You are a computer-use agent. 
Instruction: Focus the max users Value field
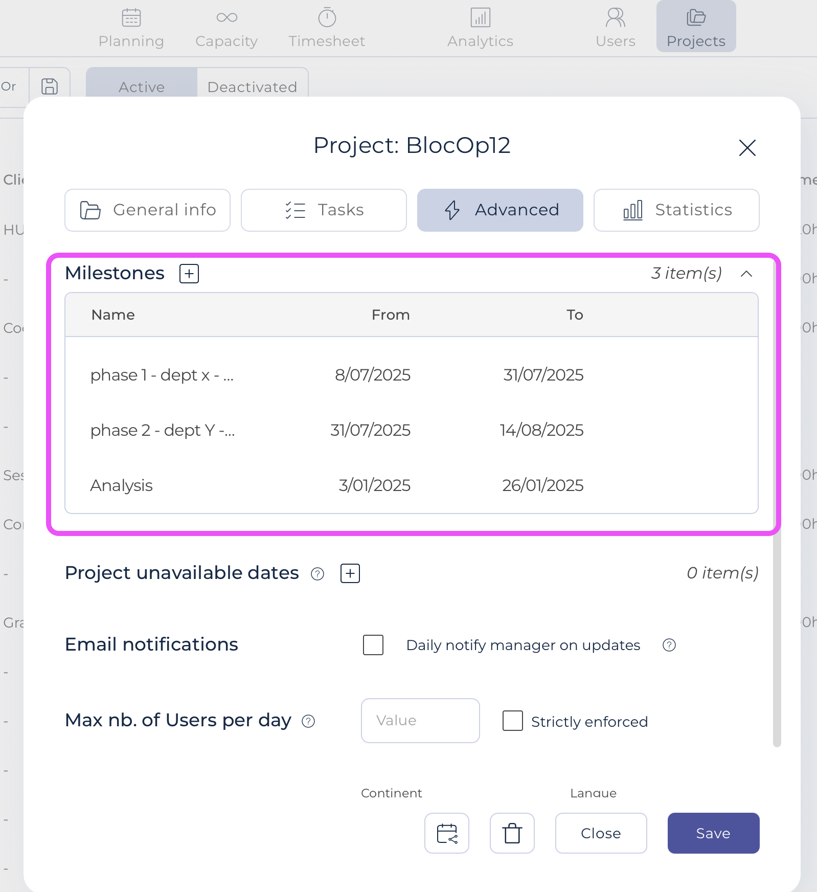point(420,721)
